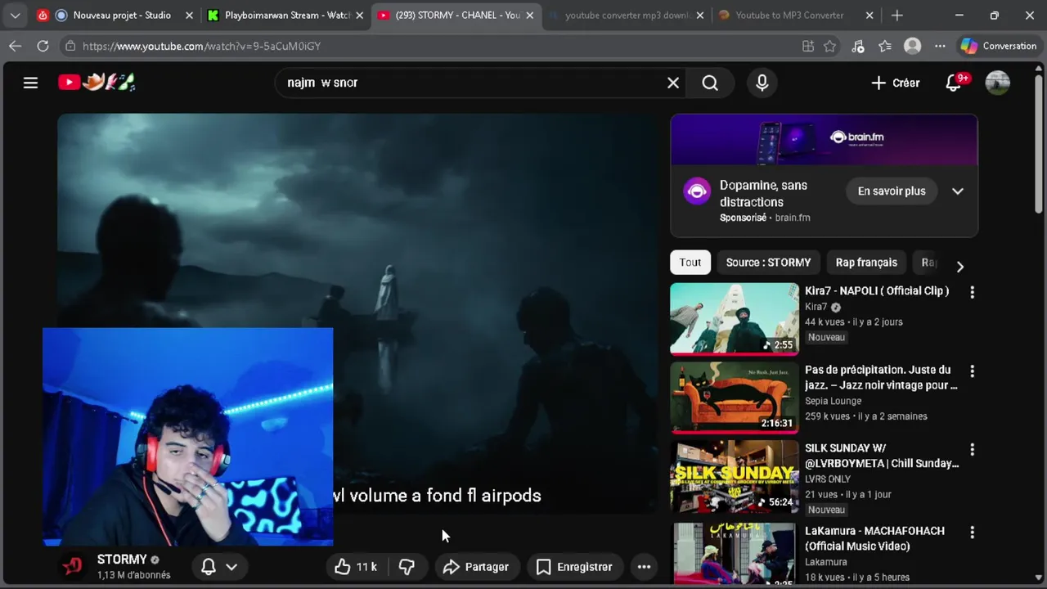Switch to Youtube to MP3 Converter tab
The image size is (1047, 589).
pyautogui.click(x=794, y=15)
